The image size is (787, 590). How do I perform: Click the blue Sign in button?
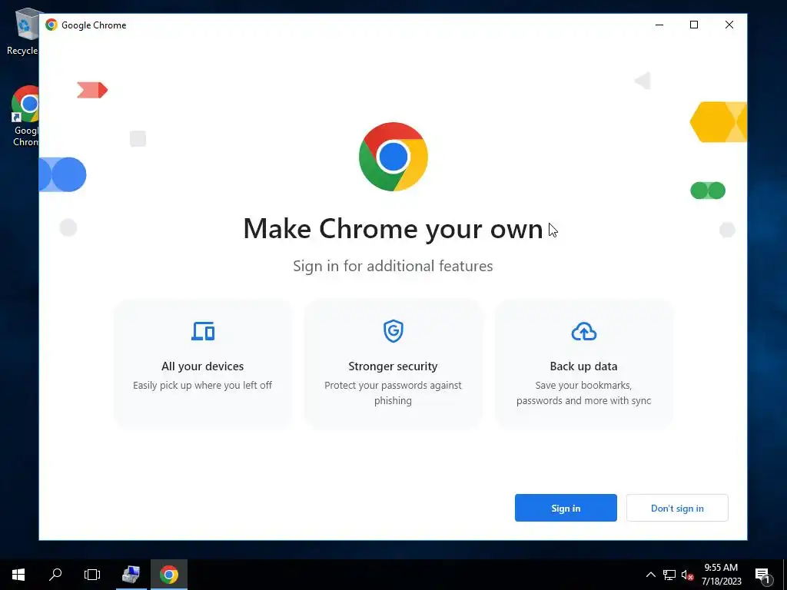566,508
